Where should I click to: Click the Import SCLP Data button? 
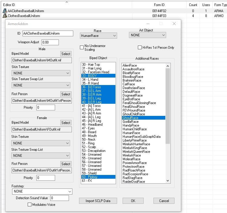98,201
